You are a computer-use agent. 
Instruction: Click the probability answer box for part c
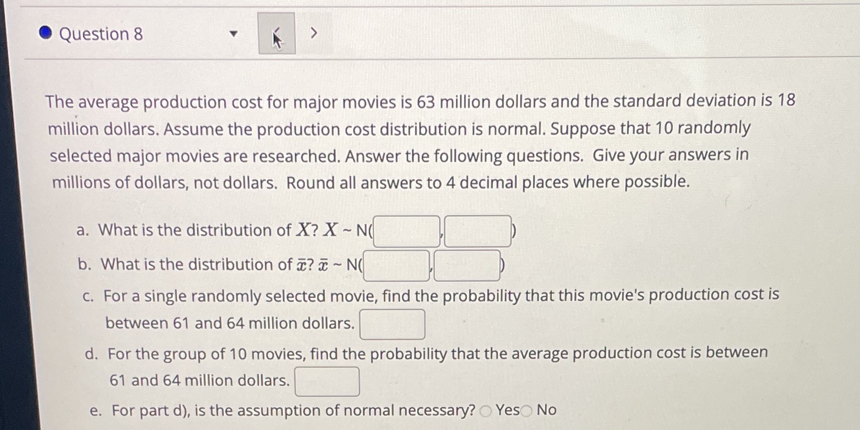392,324
